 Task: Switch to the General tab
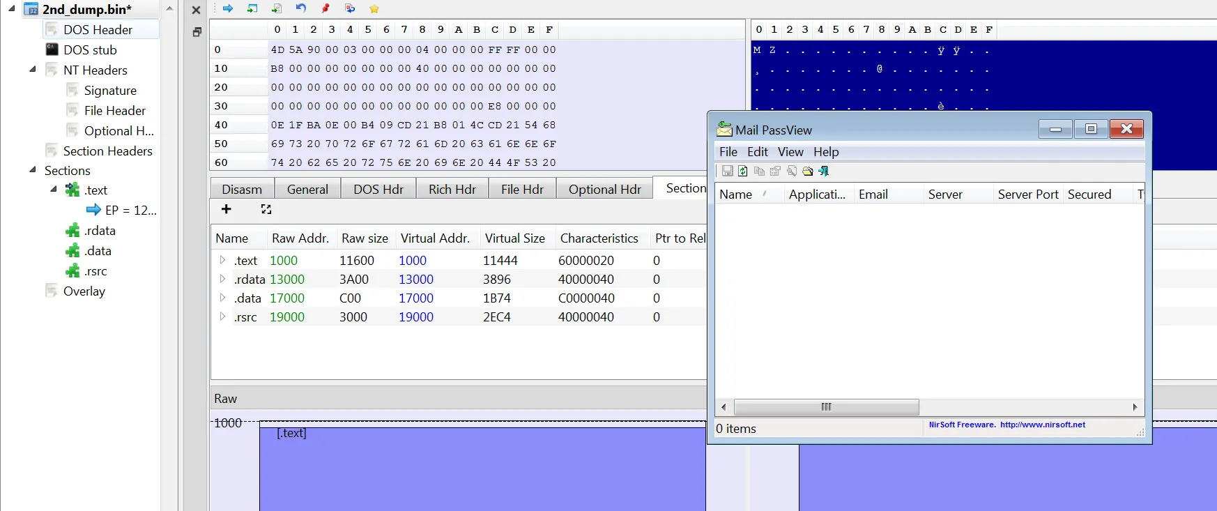click(x=307, y=189)
